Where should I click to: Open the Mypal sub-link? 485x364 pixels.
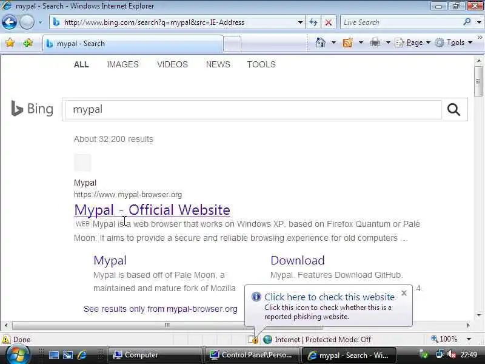click(x=110, y=260)
